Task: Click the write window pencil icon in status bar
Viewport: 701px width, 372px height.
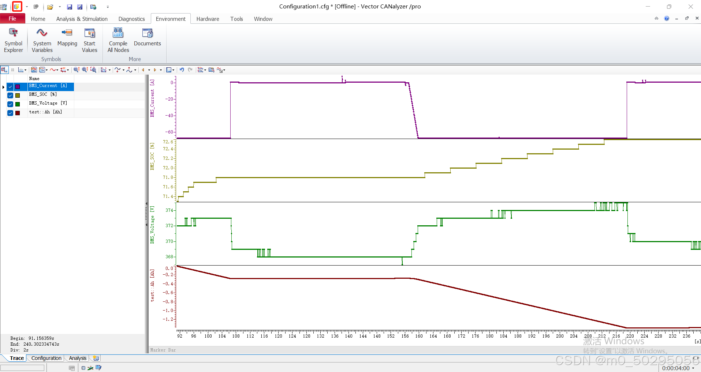Action: 98,368
